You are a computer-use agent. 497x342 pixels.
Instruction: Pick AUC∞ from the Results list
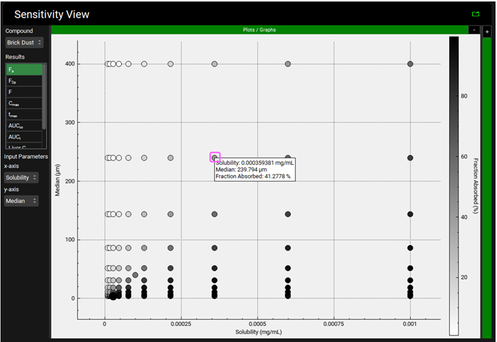click(x=23, y=125)
